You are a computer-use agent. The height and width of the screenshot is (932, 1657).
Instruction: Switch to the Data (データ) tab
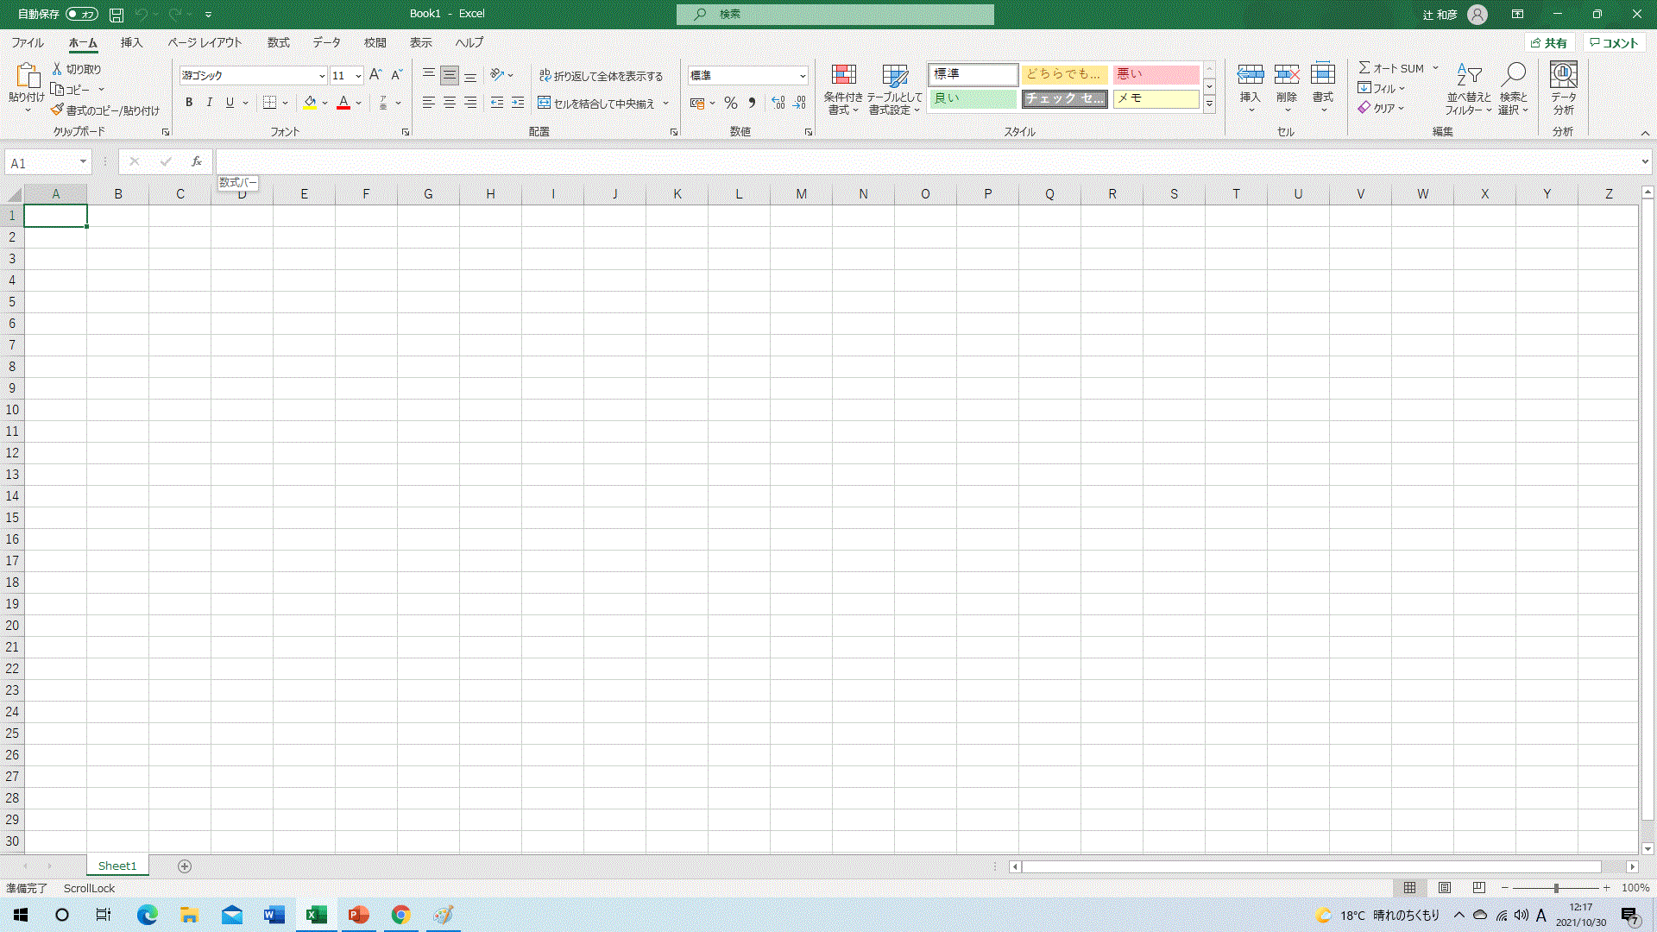tap(326, 42)
